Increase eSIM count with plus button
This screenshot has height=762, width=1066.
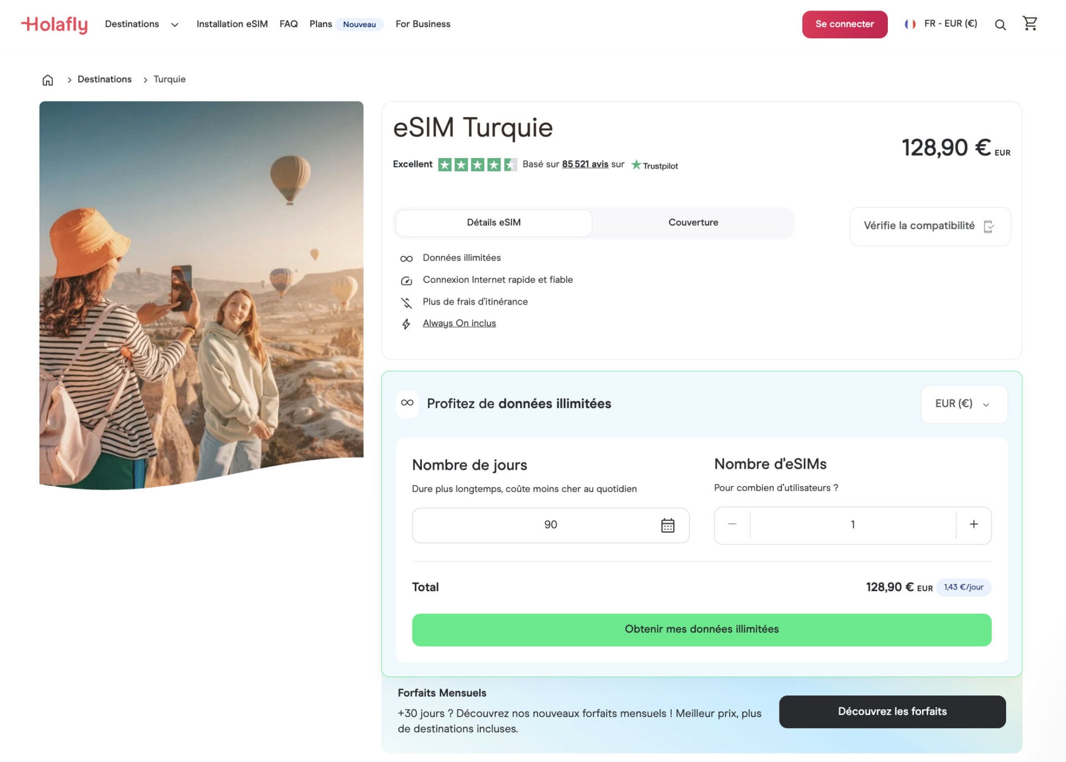pos(973,525)
